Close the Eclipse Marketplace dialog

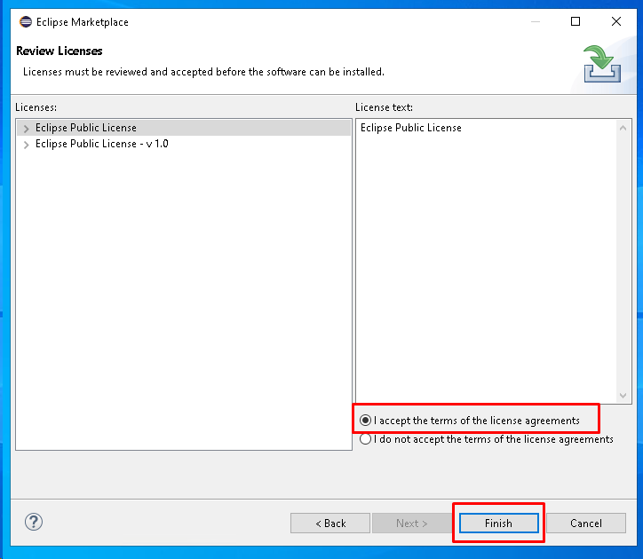coord(616,21)
